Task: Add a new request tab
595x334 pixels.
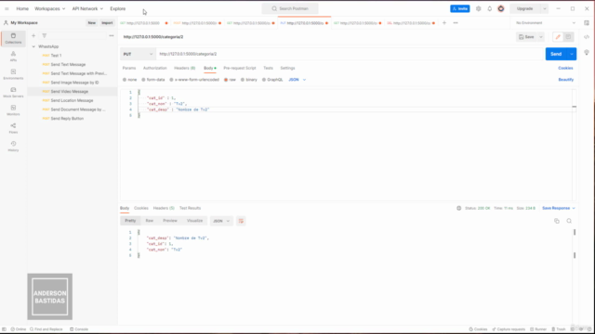Action: pyautogui.click(x=444, y=22)
